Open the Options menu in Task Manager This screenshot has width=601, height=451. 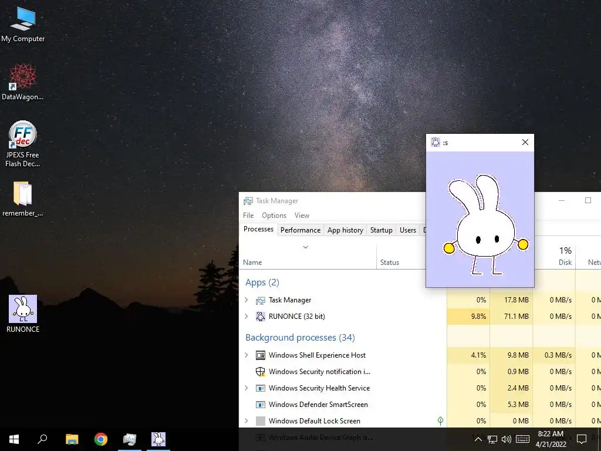pos(274,216)
